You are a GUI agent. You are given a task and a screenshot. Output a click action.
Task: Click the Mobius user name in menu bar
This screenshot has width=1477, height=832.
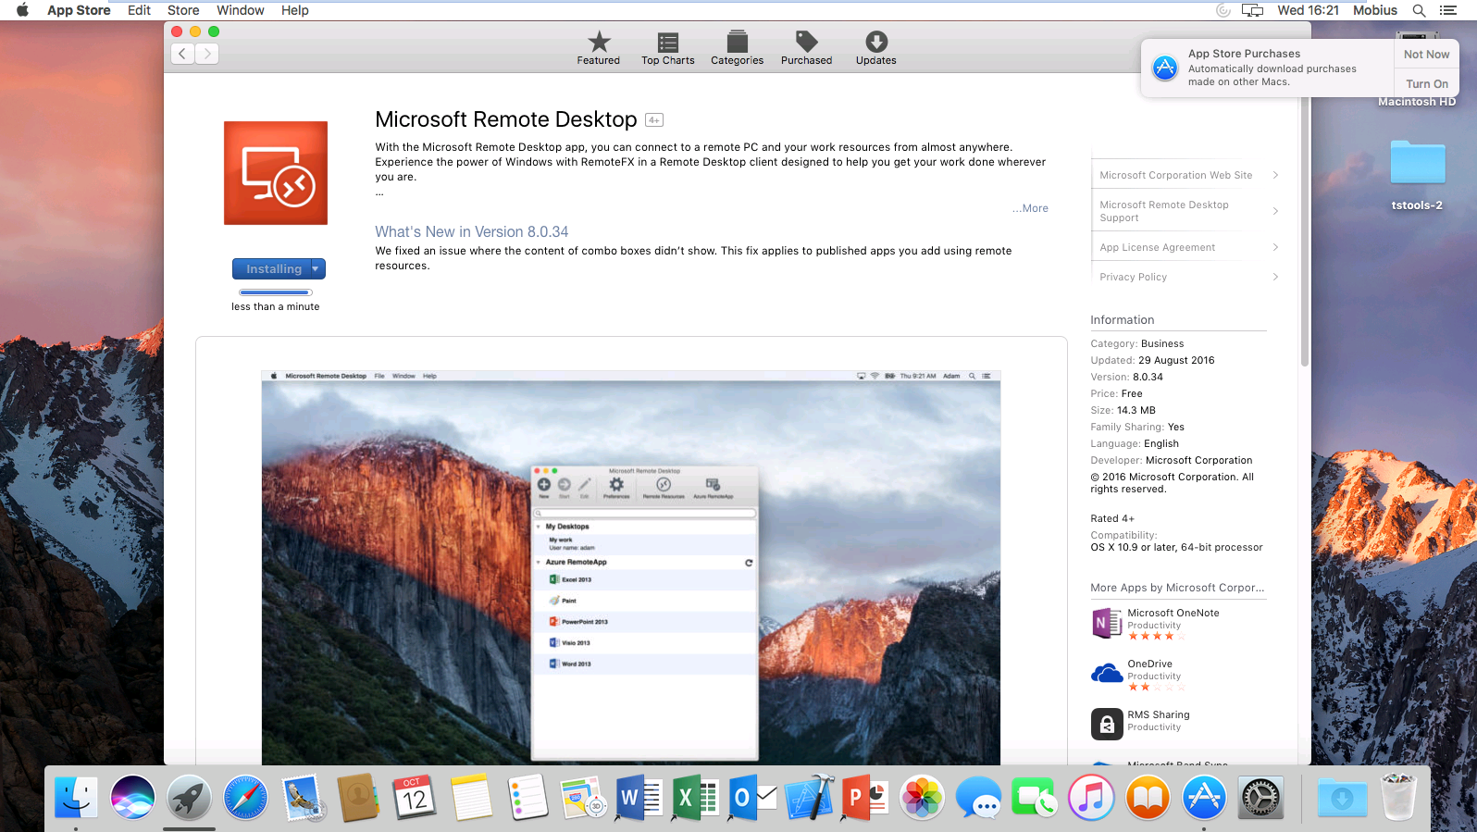pos(1375,10)
